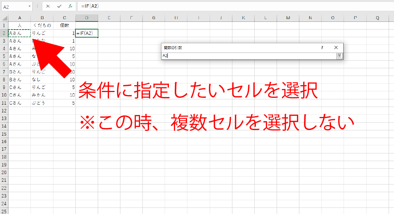The image size is (394, 214).
Task: Click the Select All corner triangle
Action: click(x=4, y=18)
